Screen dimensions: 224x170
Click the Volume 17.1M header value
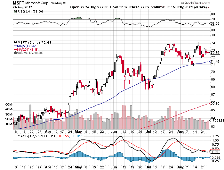(163, 7)
